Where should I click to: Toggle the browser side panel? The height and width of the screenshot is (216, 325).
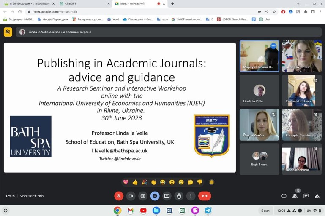(x=313, y=12)
